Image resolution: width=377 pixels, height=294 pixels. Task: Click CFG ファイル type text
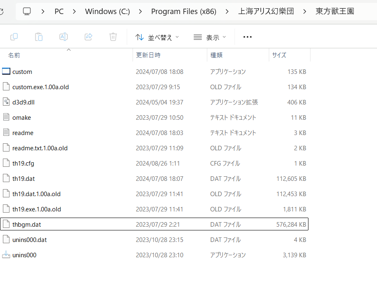pos(225,164)
